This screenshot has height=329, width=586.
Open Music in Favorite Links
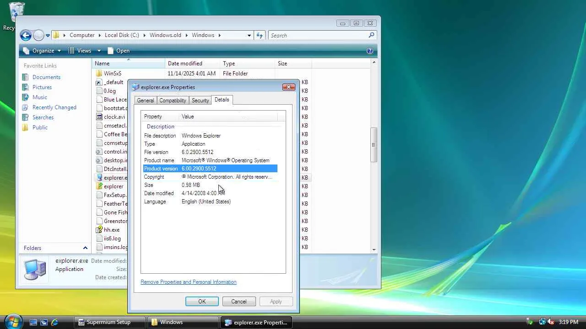(x=40, y=97)
